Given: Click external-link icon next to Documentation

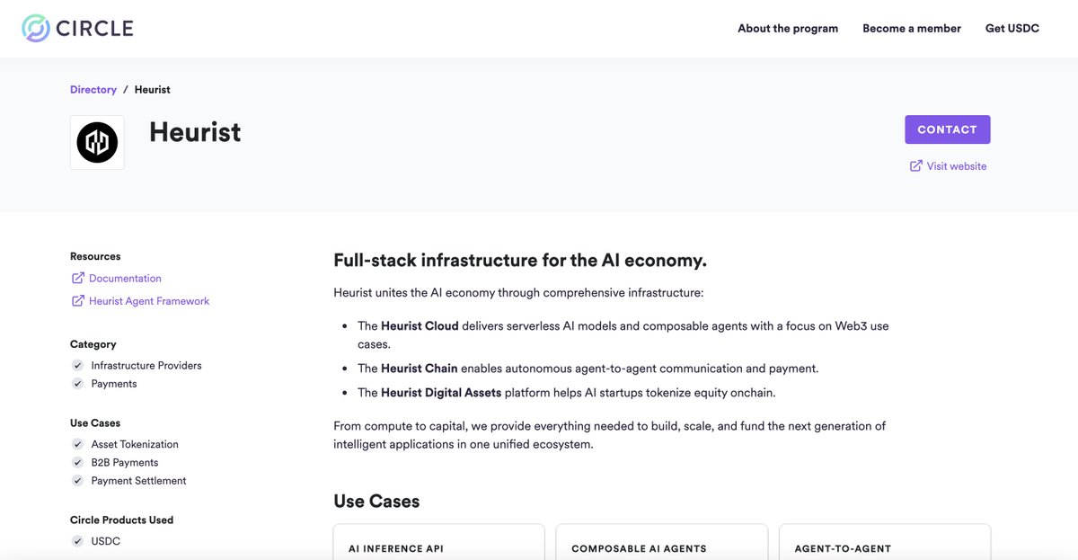Looking at the screenshot, I should [x=77, y=279].
